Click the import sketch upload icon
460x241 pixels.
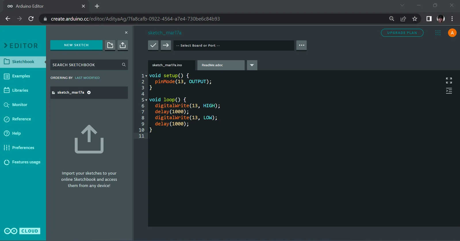(123, 45)
